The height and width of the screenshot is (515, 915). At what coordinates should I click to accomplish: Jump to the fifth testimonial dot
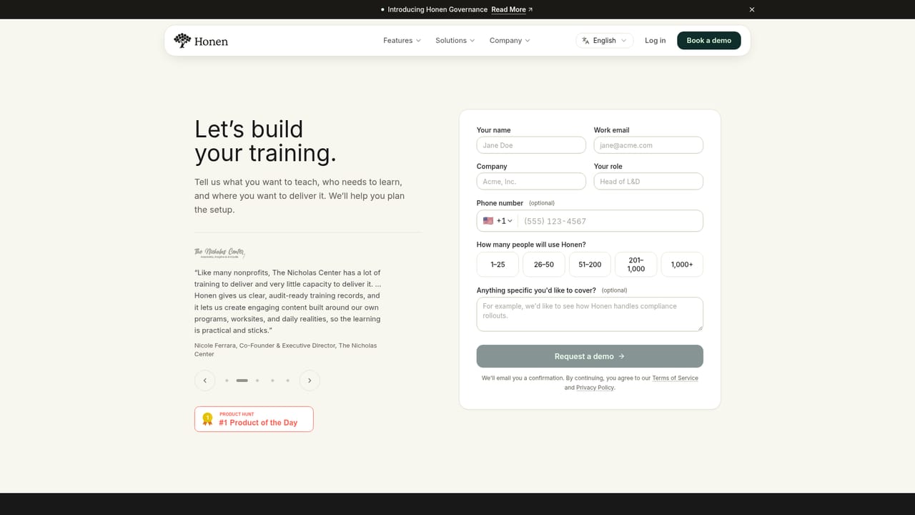(x=287, y=381)
